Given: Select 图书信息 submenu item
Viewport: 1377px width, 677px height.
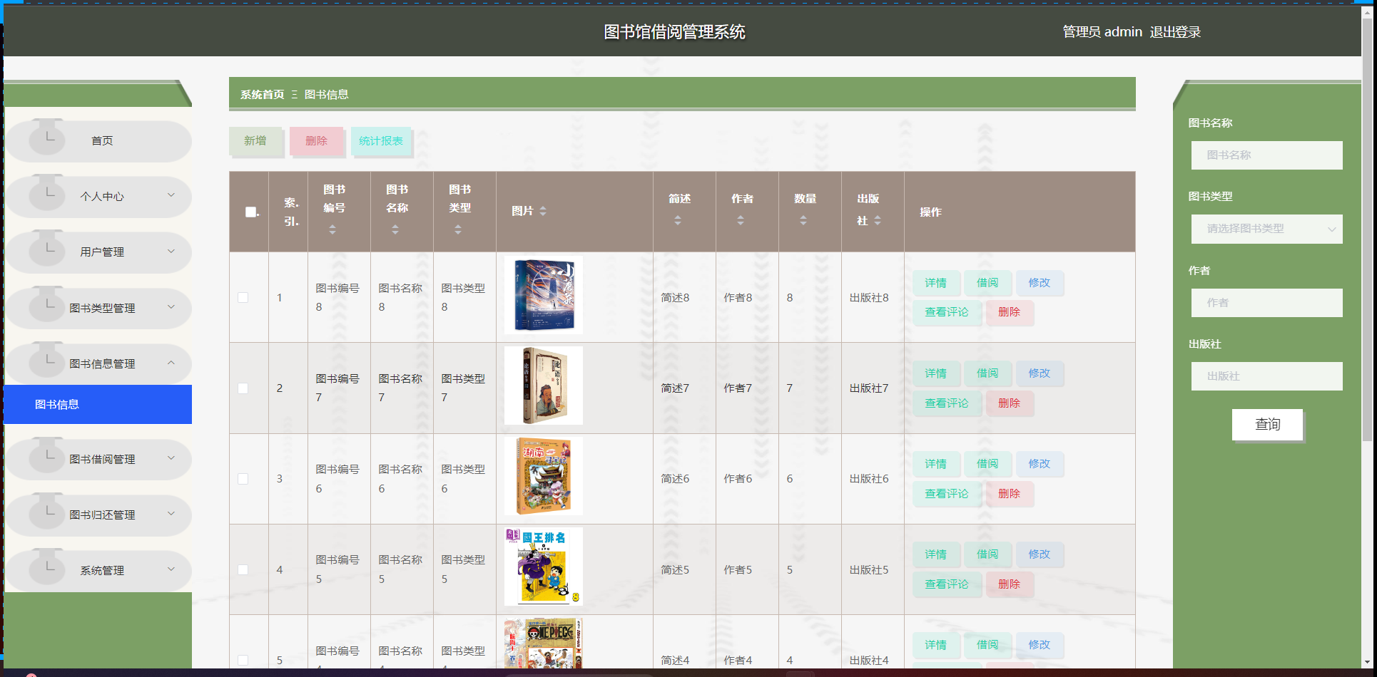Looking at the screenshot, I should (98, 405).
